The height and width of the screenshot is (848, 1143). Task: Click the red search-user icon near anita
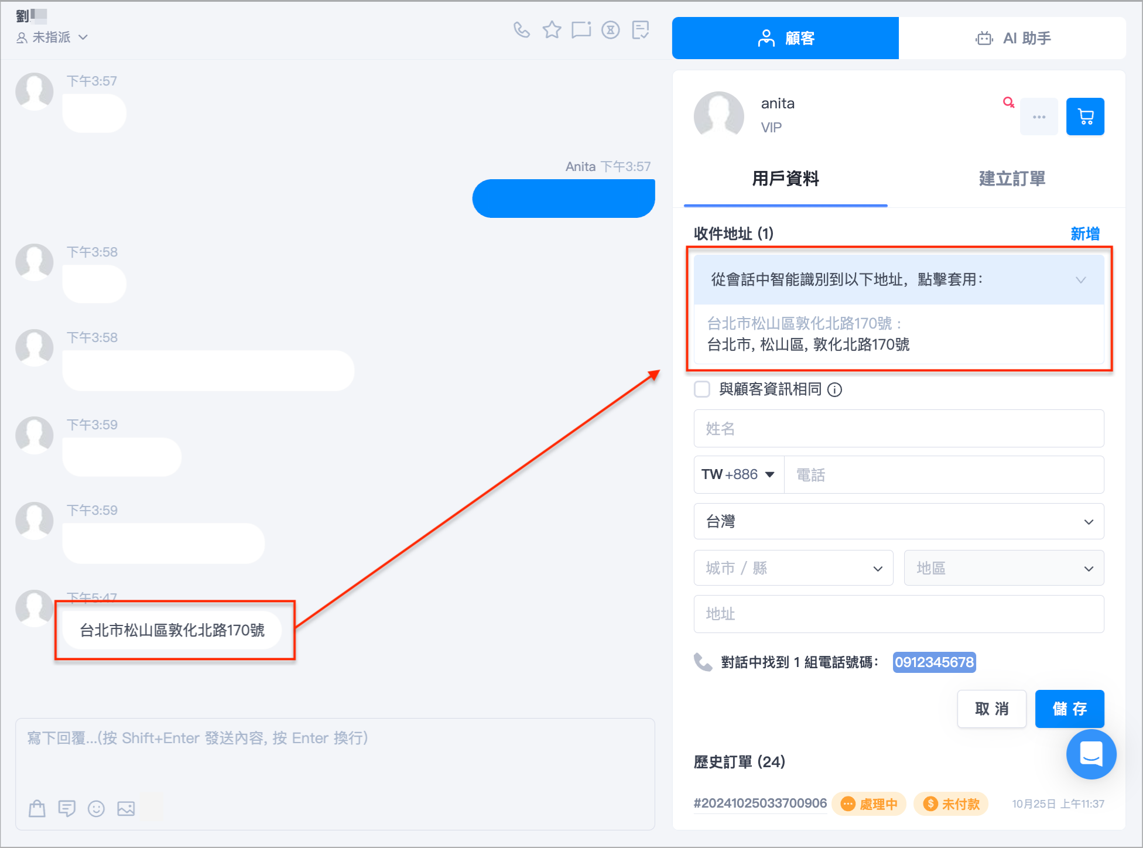click(x=1008, y=102)
